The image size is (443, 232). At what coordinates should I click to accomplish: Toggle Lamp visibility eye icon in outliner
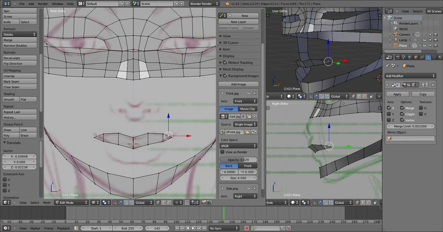point(424,40)
